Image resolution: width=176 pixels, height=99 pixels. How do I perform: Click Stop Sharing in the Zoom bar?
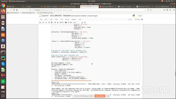pyautogui.click(x=100, y=96)
